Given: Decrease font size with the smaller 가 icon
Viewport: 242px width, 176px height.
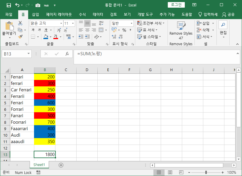Looking at the screenshot, I should (65, 30).
